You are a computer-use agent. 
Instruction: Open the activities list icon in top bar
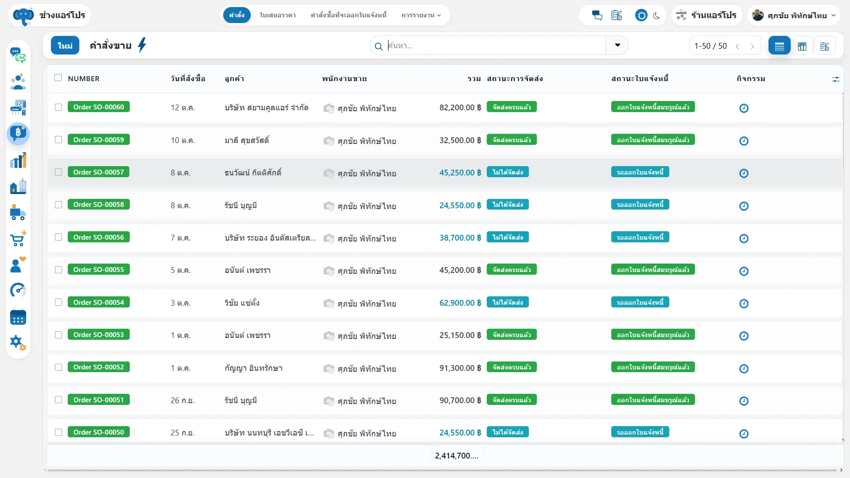(617, 16)
